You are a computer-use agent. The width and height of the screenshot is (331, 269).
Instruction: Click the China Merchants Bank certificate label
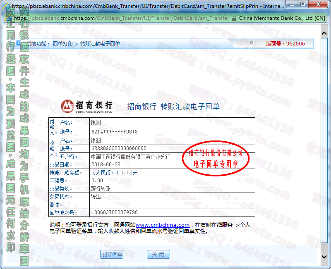point(282,18)
